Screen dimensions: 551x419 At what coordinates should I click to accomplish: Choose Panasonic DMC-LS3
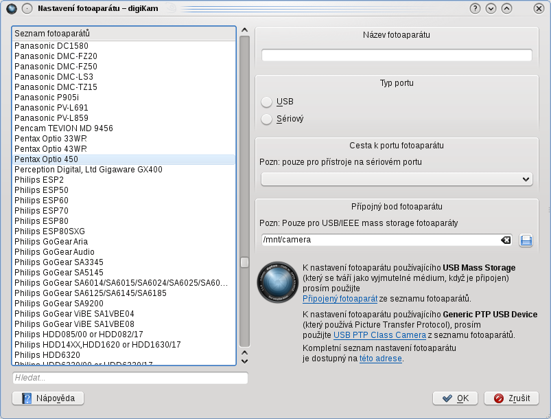point(124,77)
